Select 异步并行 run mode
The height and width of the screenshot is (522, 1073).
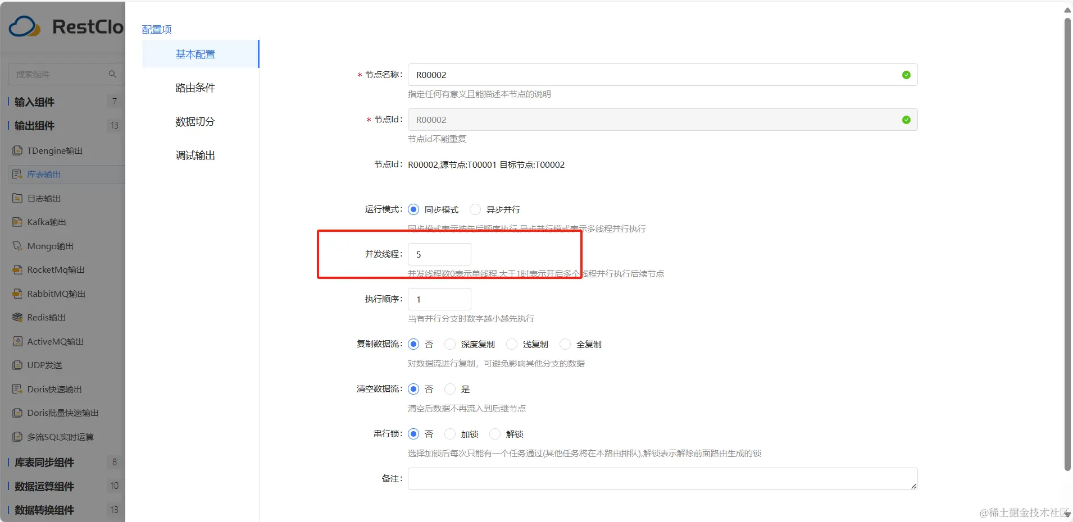click(x=475, y=209)
